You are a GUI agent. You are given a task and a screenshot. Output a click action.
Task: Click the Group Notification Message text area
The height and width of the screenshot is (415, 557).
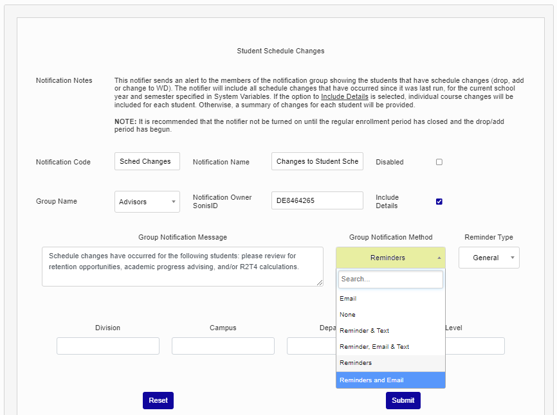183,266
